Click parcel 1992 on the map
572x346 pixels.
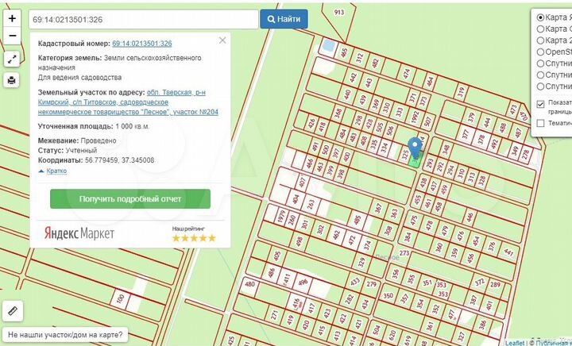click(415, 117)
